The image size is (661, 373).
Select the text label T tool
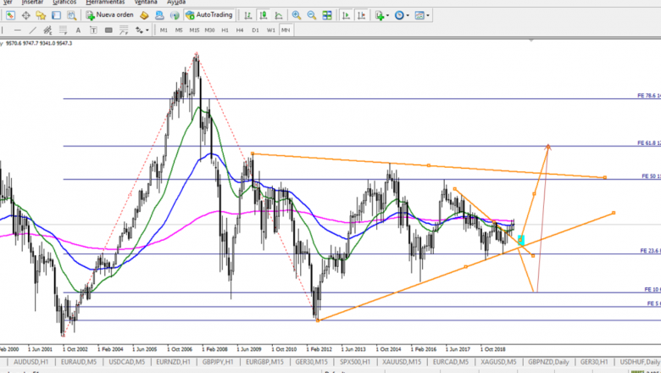[x=93, y=31]
